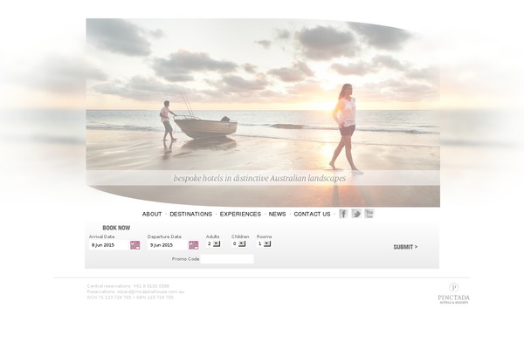Click the reservations email address link
The width and height of the screenshot is (524, 349).
150,291
